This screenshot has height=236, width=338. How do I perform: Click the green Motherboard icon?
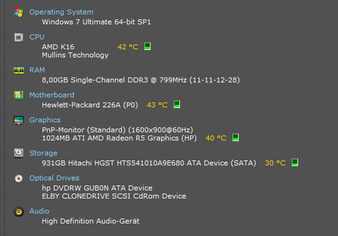point(19,95)
